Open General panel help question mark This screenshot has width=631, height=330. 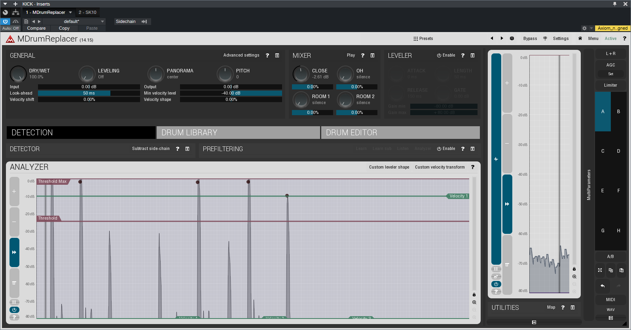[x=267, y=55]
